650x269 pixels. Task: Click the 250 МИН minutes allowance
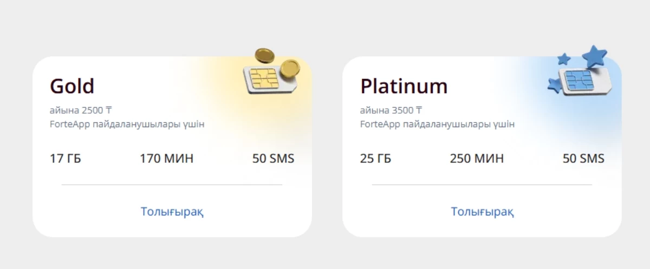click(x=477, y=159)
